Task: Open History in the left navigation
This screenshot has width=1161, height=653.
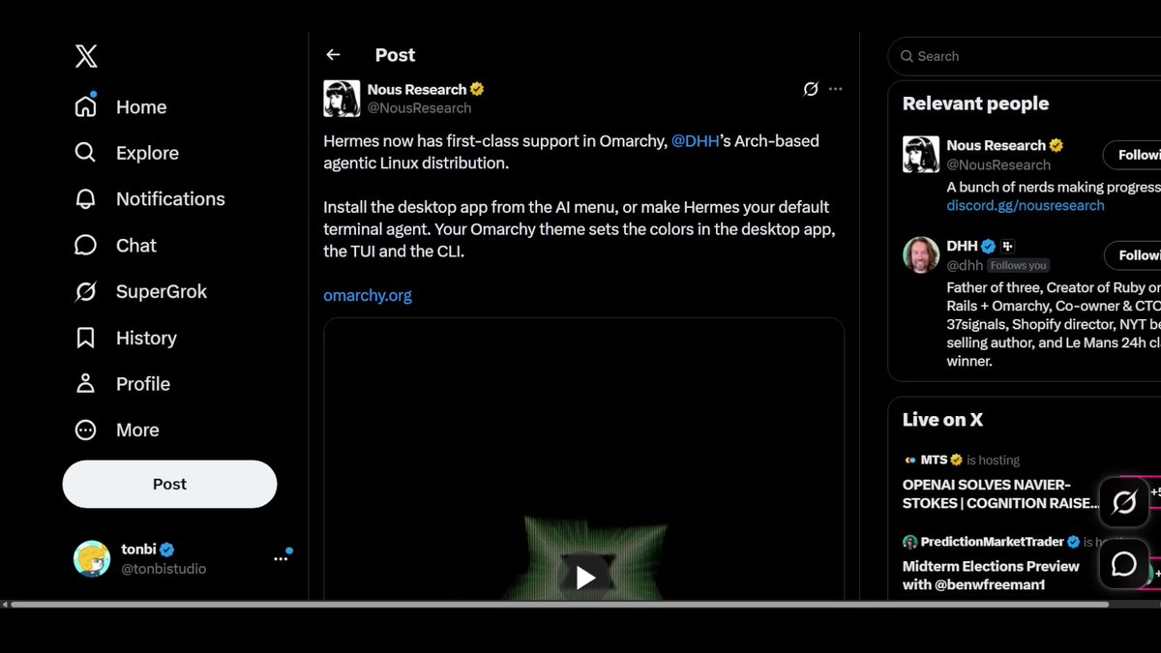Action: (x=126, y=338)
